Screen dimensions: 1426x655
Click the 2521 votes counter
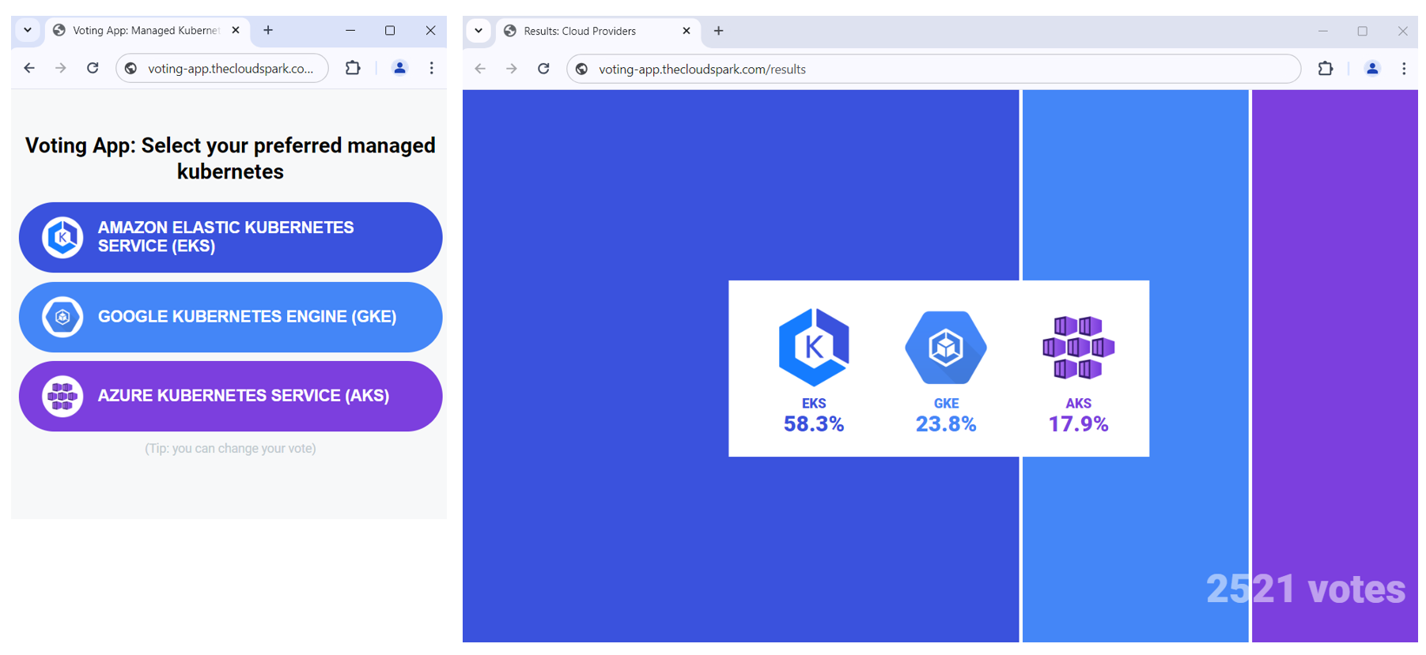1306,589
